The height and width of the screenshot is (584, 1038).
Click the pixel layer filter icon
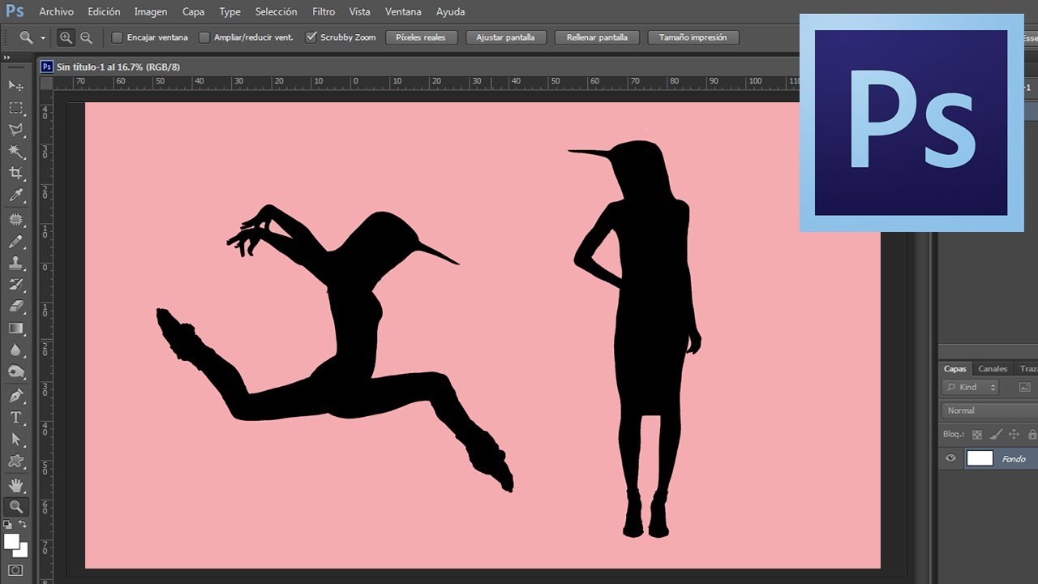click(1024, 388)
